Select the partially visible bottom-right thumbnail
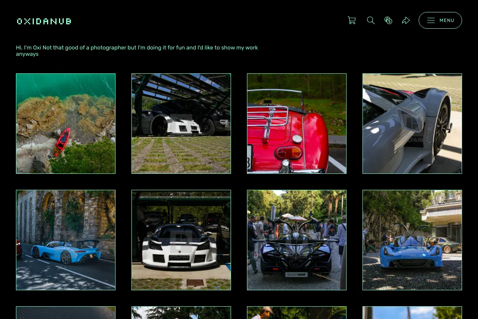The image size is (478, 319). (x=412, y=313)
